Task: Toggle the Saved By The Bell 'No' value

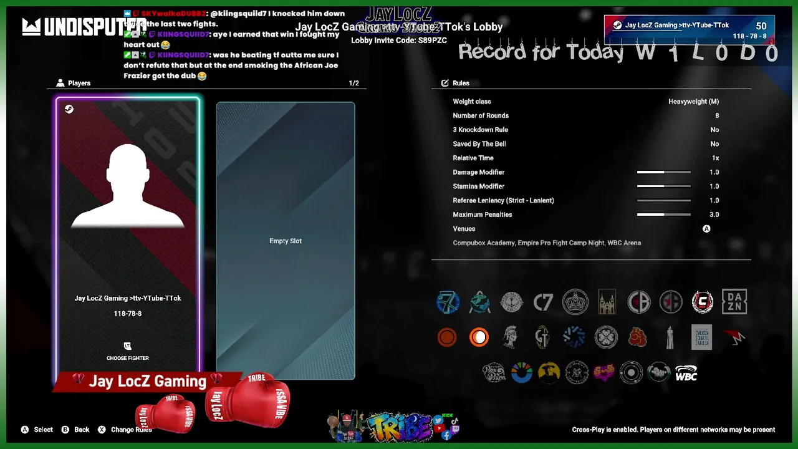Action: (x=714, y=144)
